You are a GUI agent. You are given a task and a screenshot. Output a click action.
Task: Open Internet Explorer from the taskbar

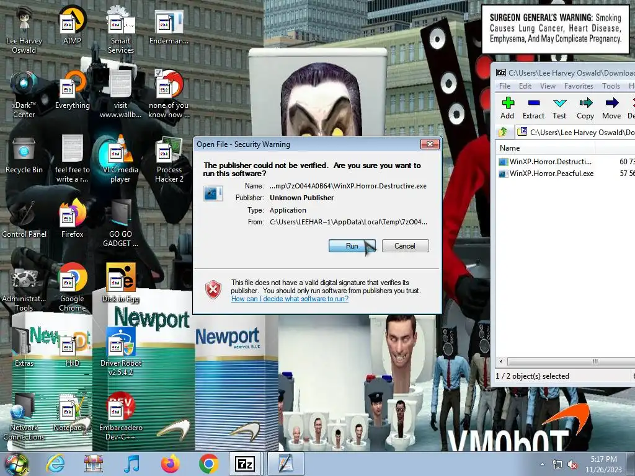click(55, 464)
